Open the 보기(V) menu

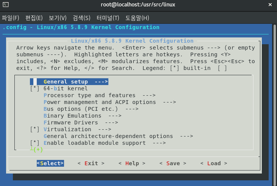[58, 18]
